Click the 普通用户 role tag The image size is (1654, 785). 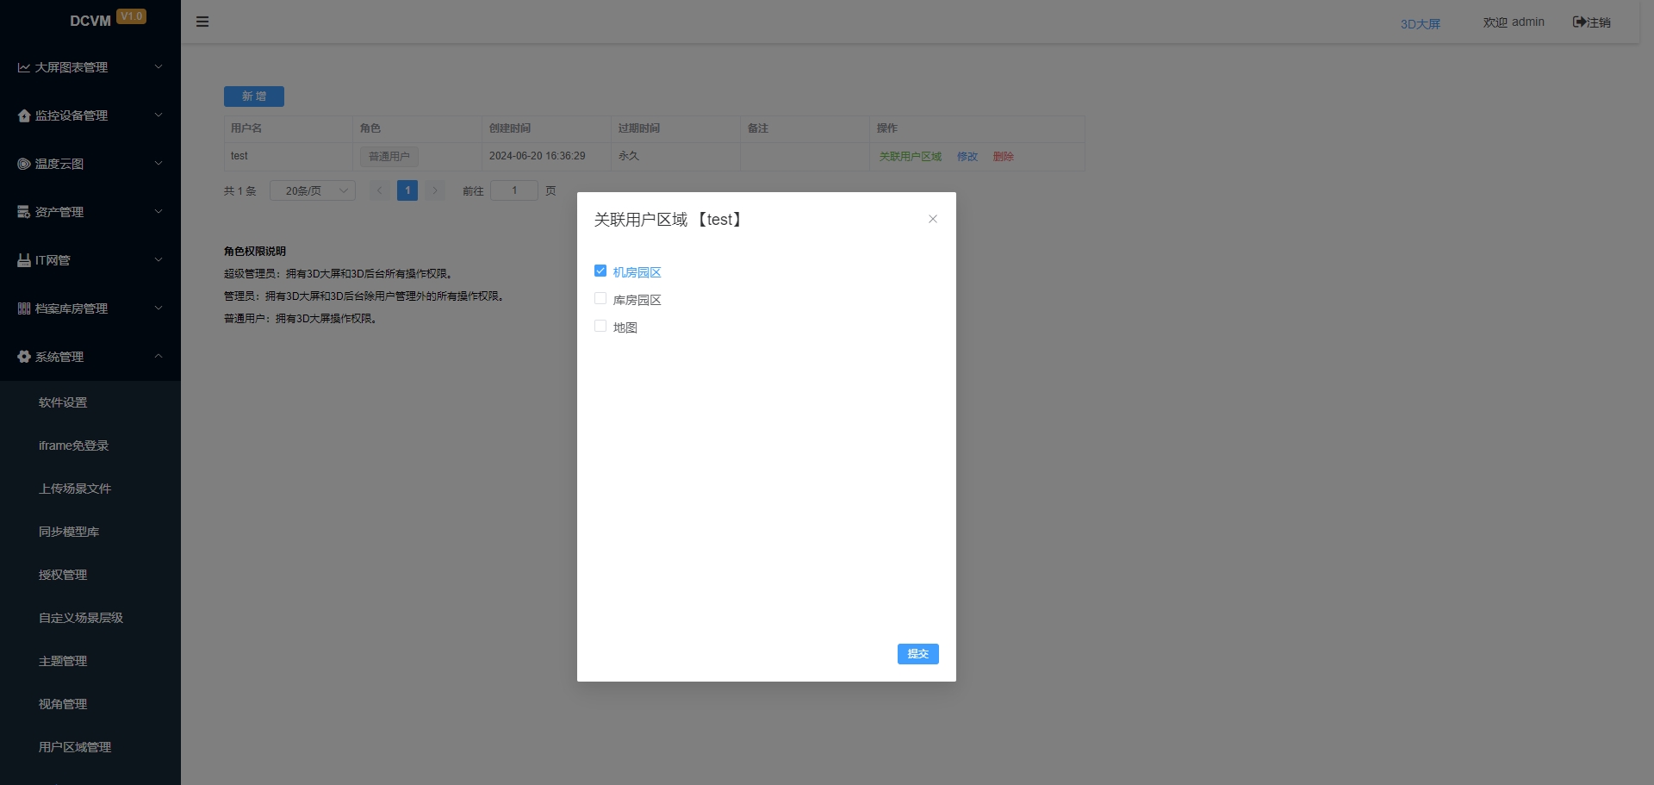[x=389, y=157]
